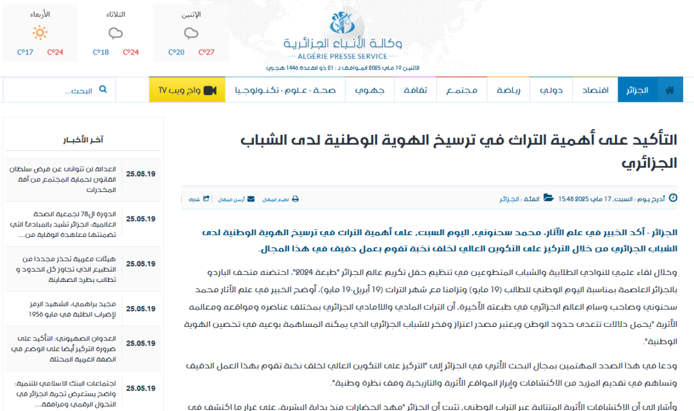
Task: Click the clock icon beside publish date
Action: 673,198
